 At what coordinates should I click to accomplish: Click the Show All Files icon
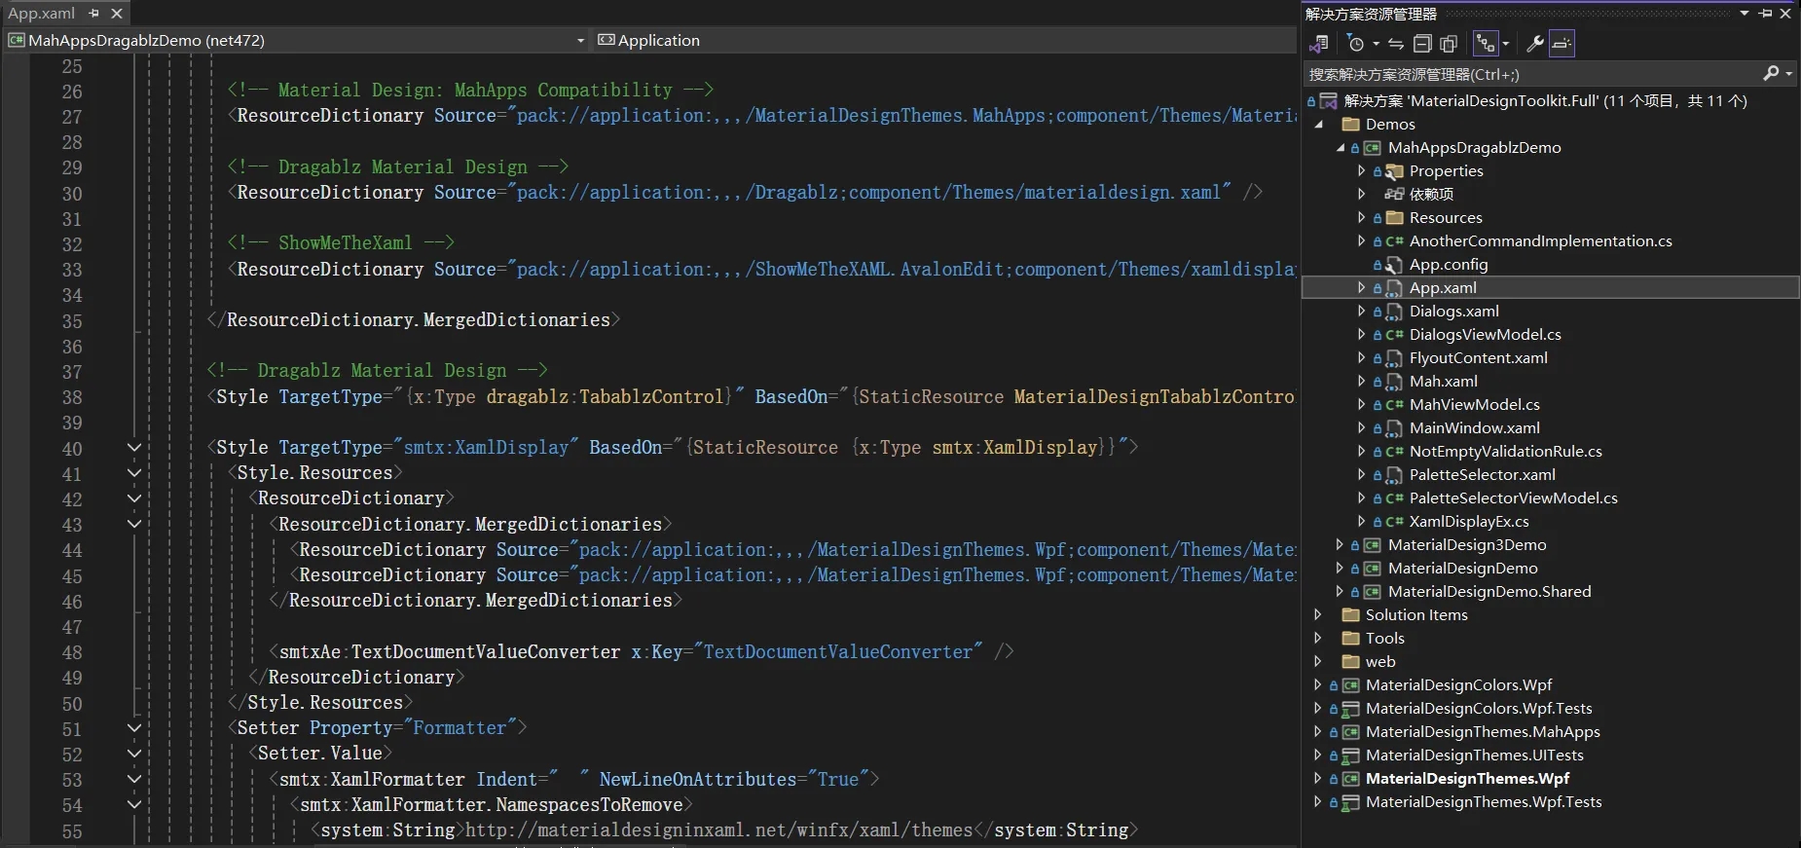click(1449, 44)
